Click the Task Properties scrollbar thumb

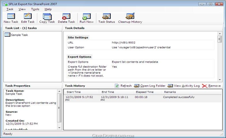click(x=59, y=108)
